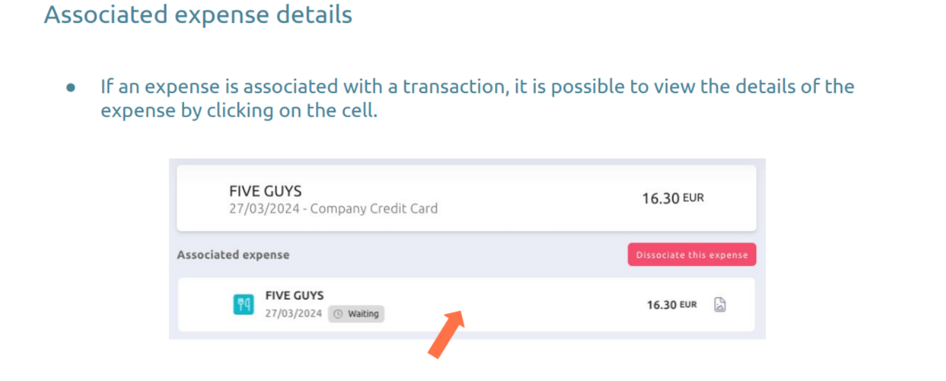Click the 27/03/2024 date beside Waiting badge
Screen dimensions: 946x381
294,313
